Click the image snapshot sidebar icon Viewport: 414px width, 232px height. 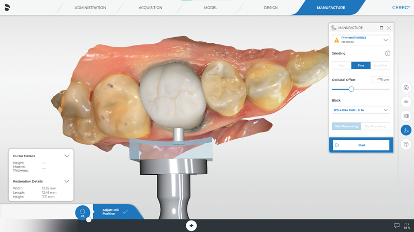(x=406, y=116)
